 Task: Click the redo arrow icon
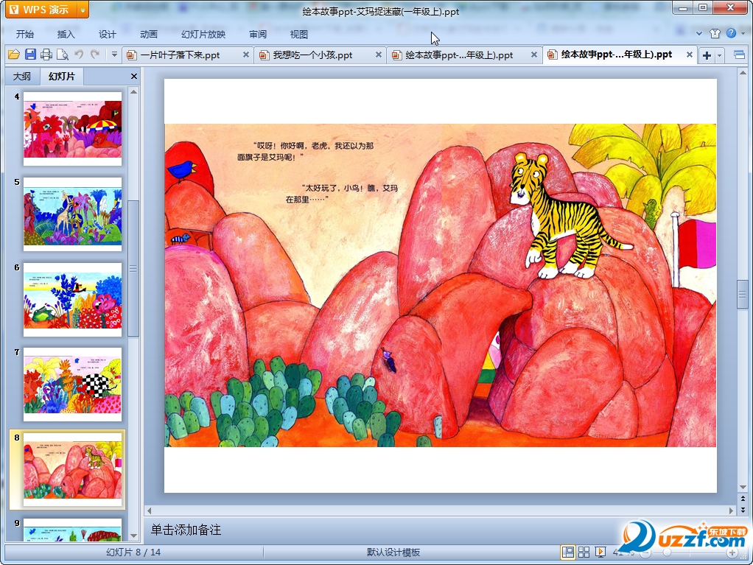(x=95, y=55)
